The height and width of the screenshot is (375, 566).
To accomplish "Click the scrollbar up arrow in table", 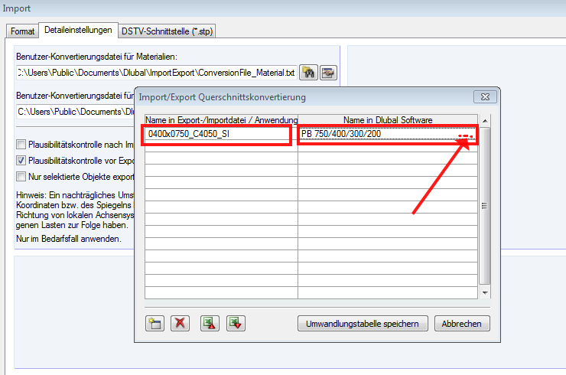I will [483, 121].
